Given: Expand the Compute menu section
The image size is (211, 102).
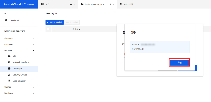Looking at the screenshot, I should tap(19, 38).
